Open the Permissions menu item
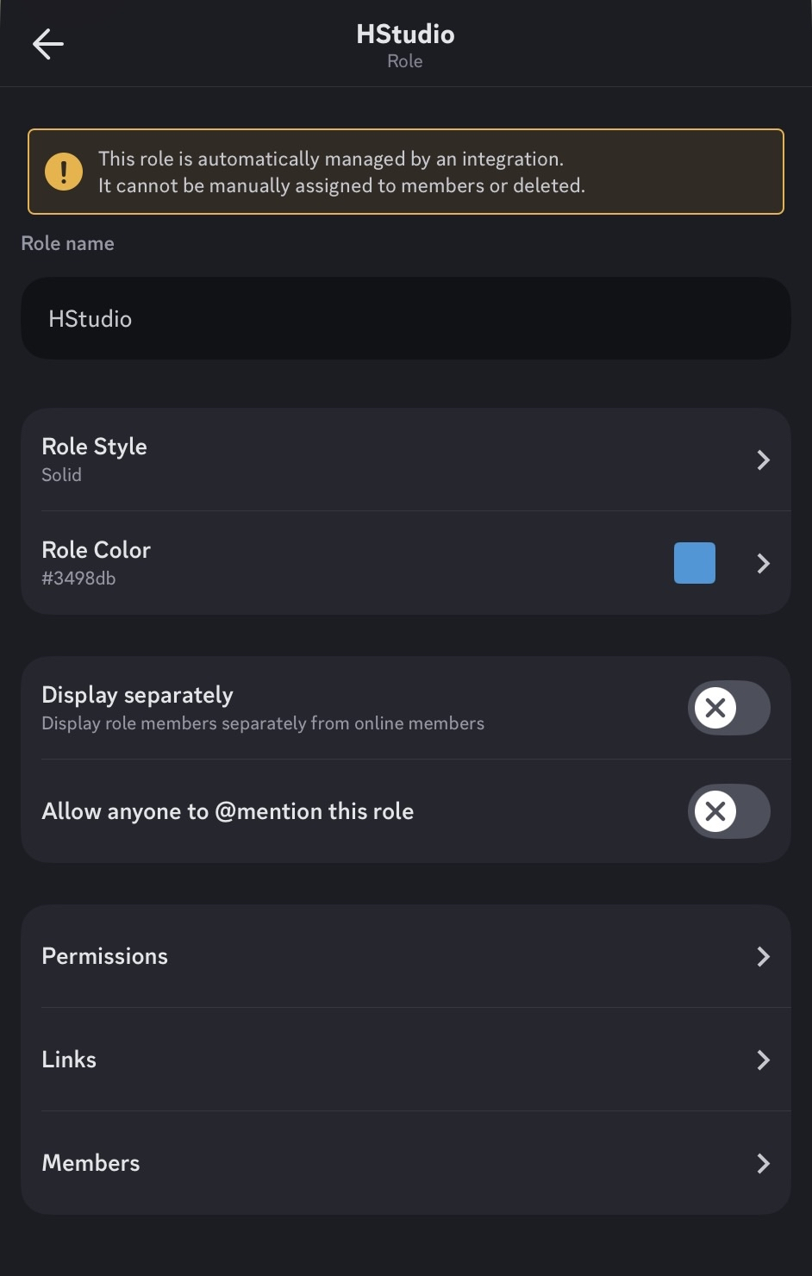This screenshot has width=812, height=1276. [105, 956]
